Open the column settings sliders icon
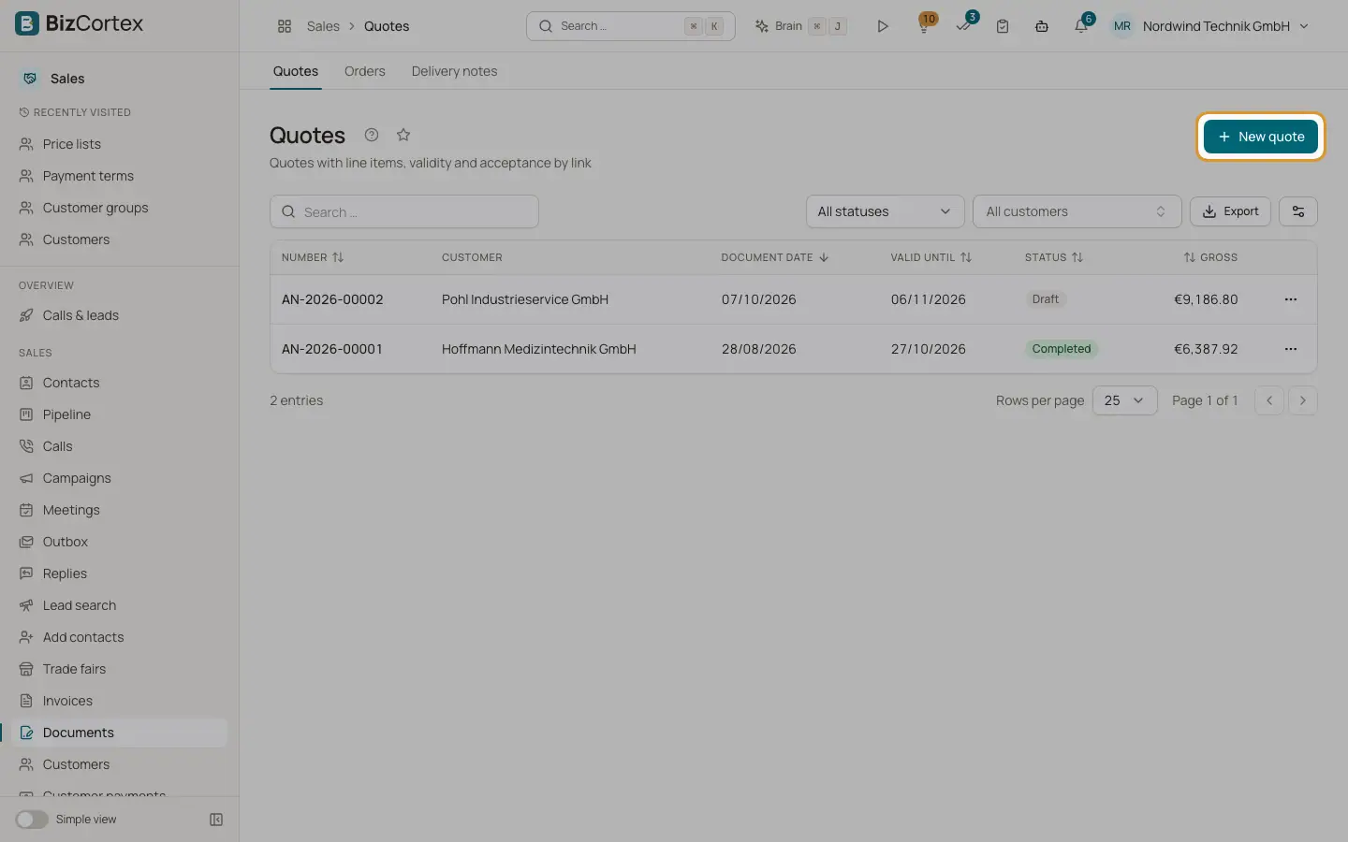 (1298, 211)
